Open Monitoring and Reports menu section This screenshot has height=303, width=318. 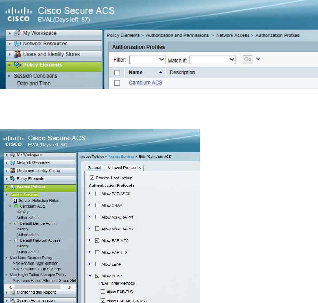click(x=40, y=293)
